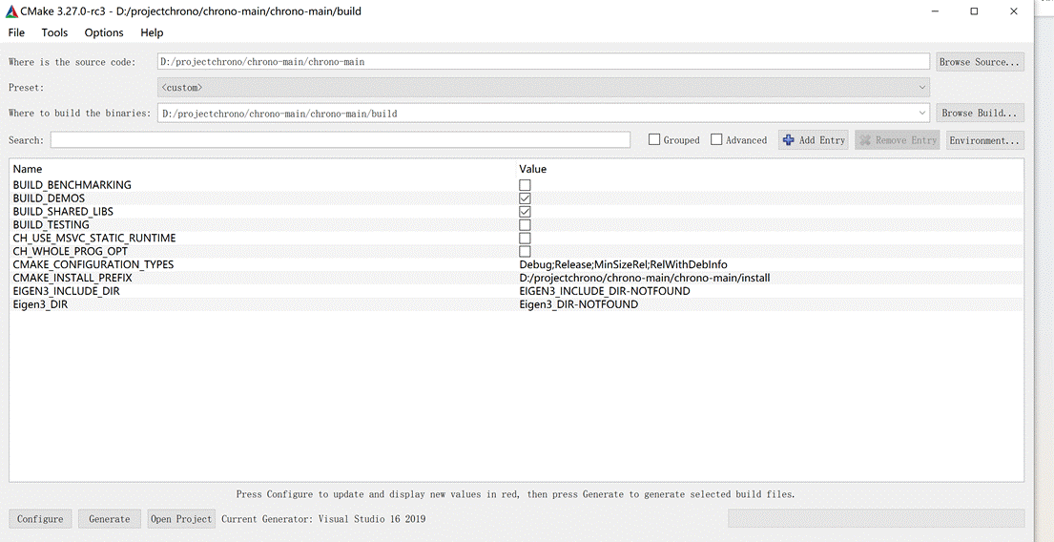
Task: Select the BUILD_SHARED_LIBS entry name
Action: (63, 211)
